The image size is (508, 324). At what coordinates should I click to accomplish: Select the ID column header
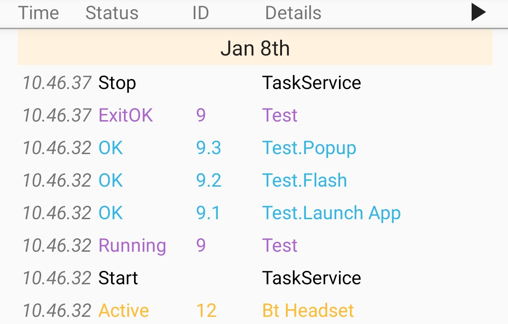click(x=200, y=13)
